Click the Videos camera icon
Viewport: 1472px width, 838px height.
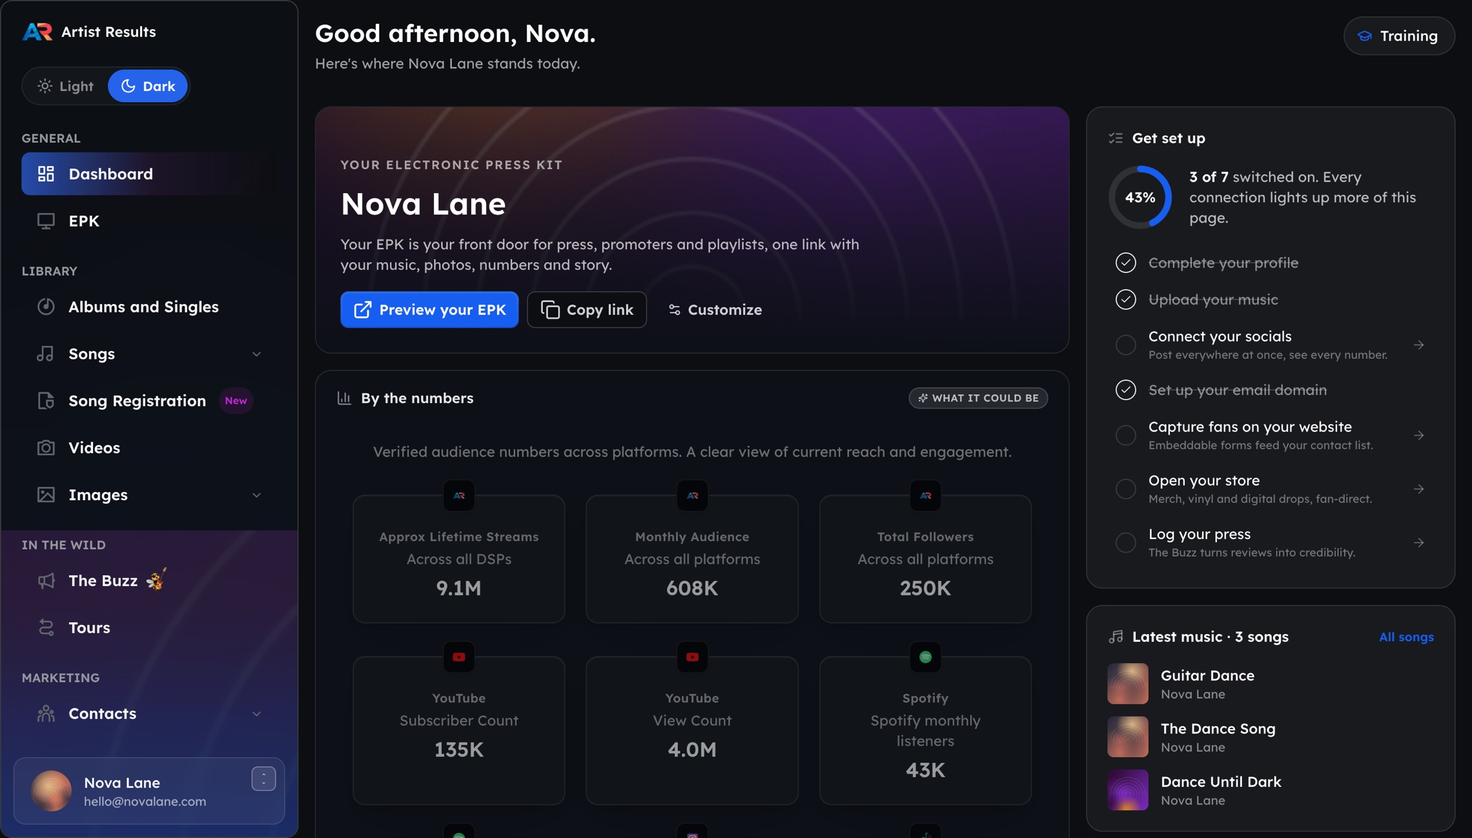coord(46,447)
